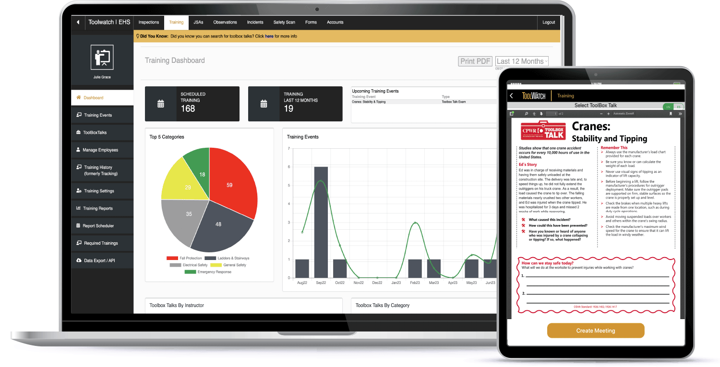This screenshot has height=367, width=720.
Task: Toggle Electrical Safety legend entry
Action: click(189, 265)
